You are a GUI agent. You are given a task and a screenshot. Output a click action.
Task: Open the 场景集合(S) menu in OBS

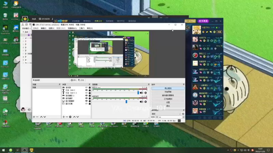pos(72,28)
